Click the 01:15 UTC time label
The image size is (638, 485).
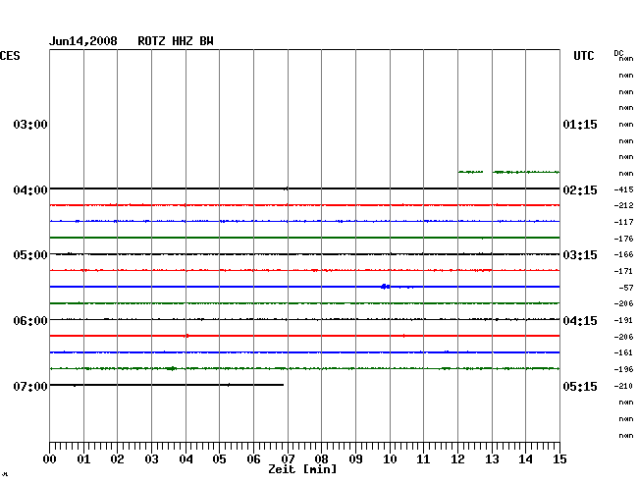tap(580, 124)
